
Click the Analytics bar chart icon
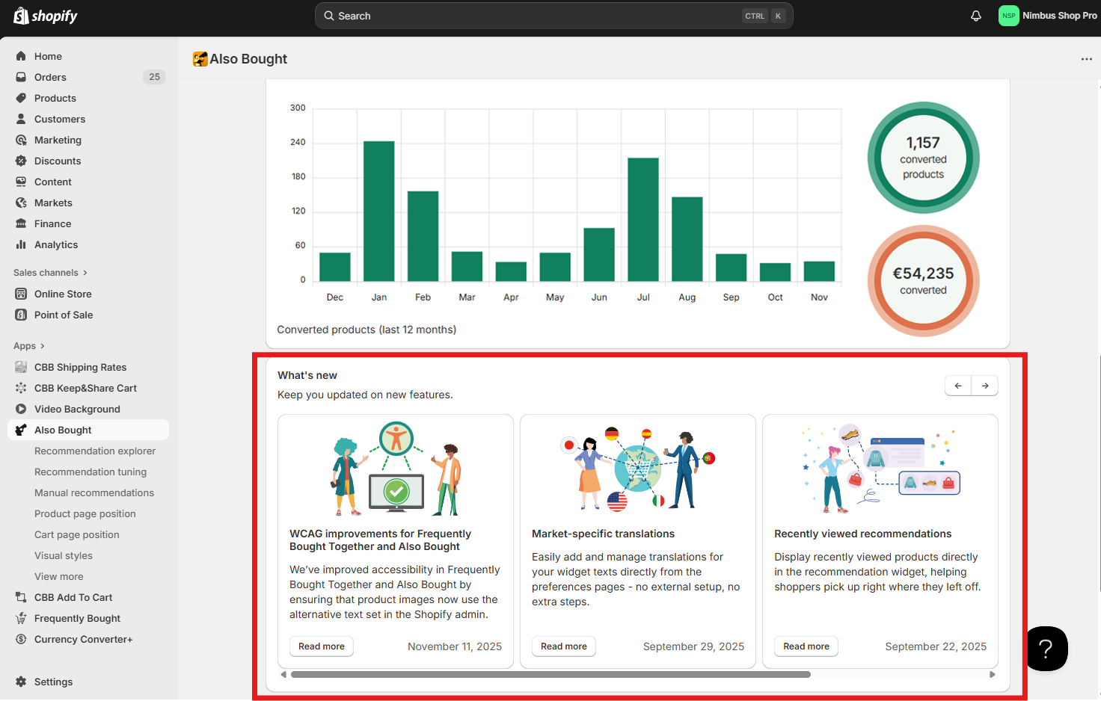(x=21, y=244)
